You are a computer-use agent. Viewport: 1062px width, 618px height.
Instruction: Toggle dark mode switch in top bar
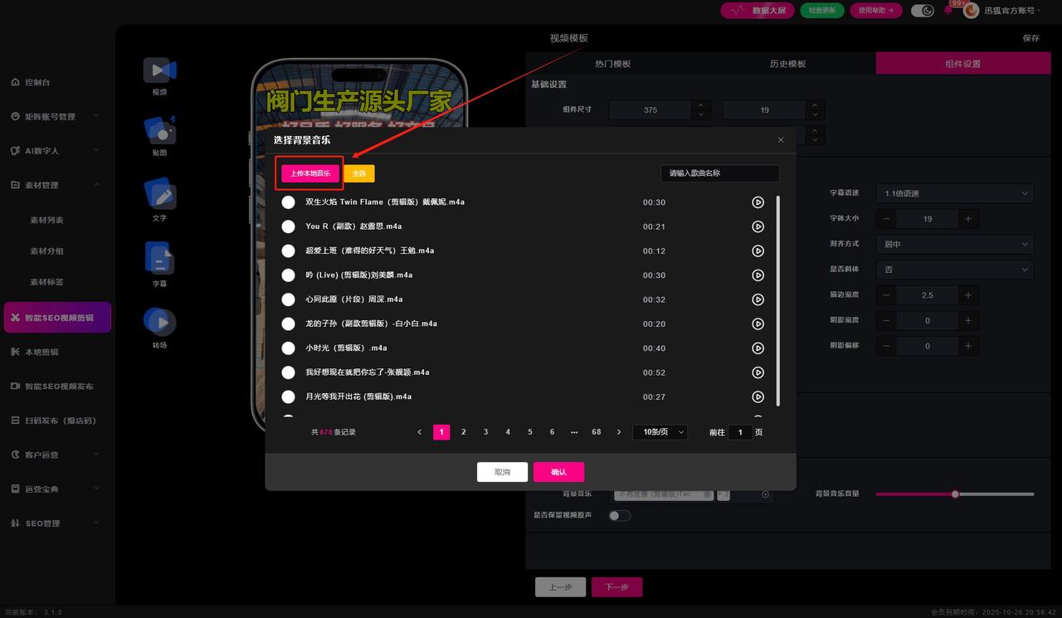pyautogui.click(x=922, y=11)
